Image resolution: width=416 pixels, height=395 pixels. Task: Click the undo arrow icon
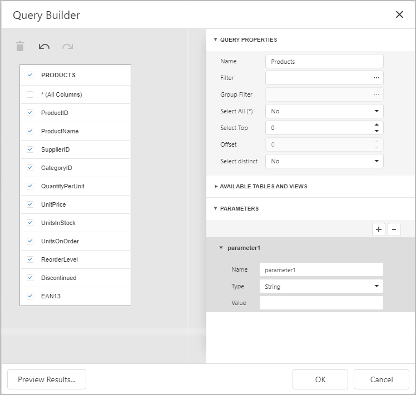click(44, 46)
